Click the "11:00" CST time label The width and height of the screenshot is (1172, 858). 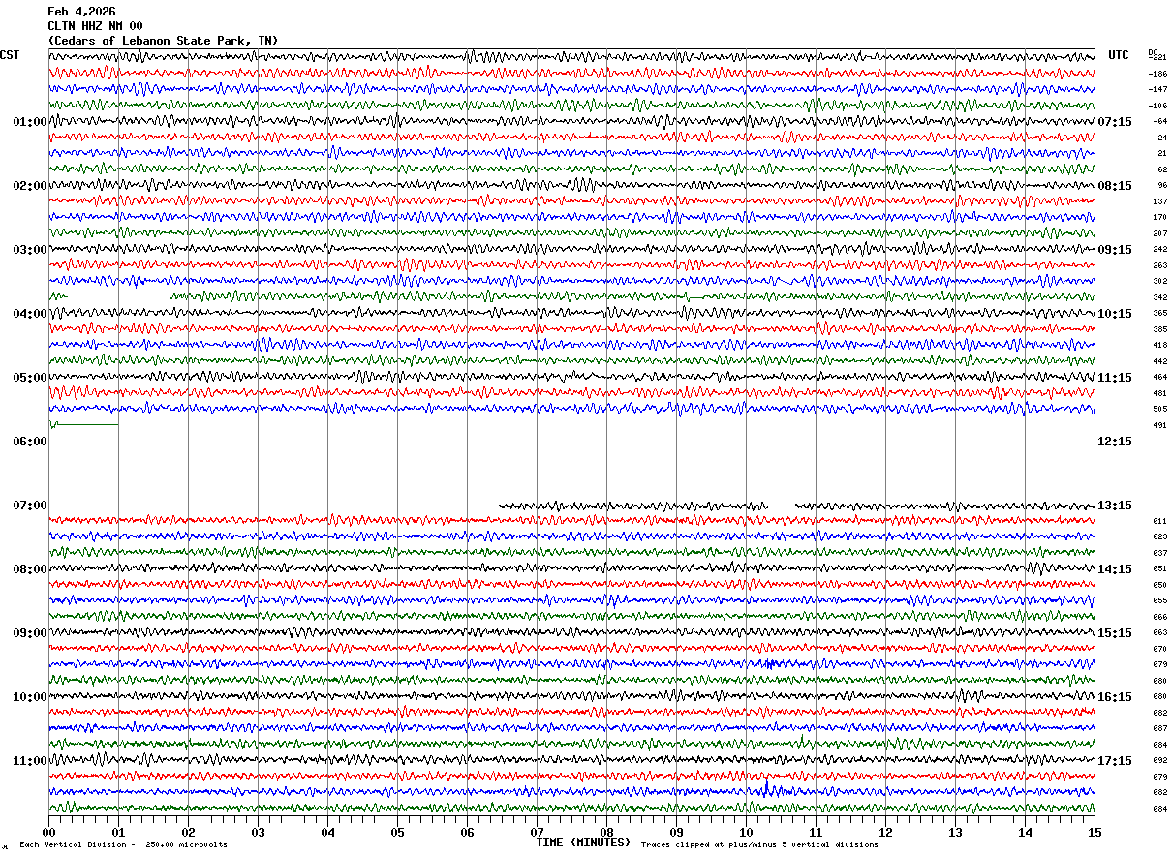click(29, 761)
